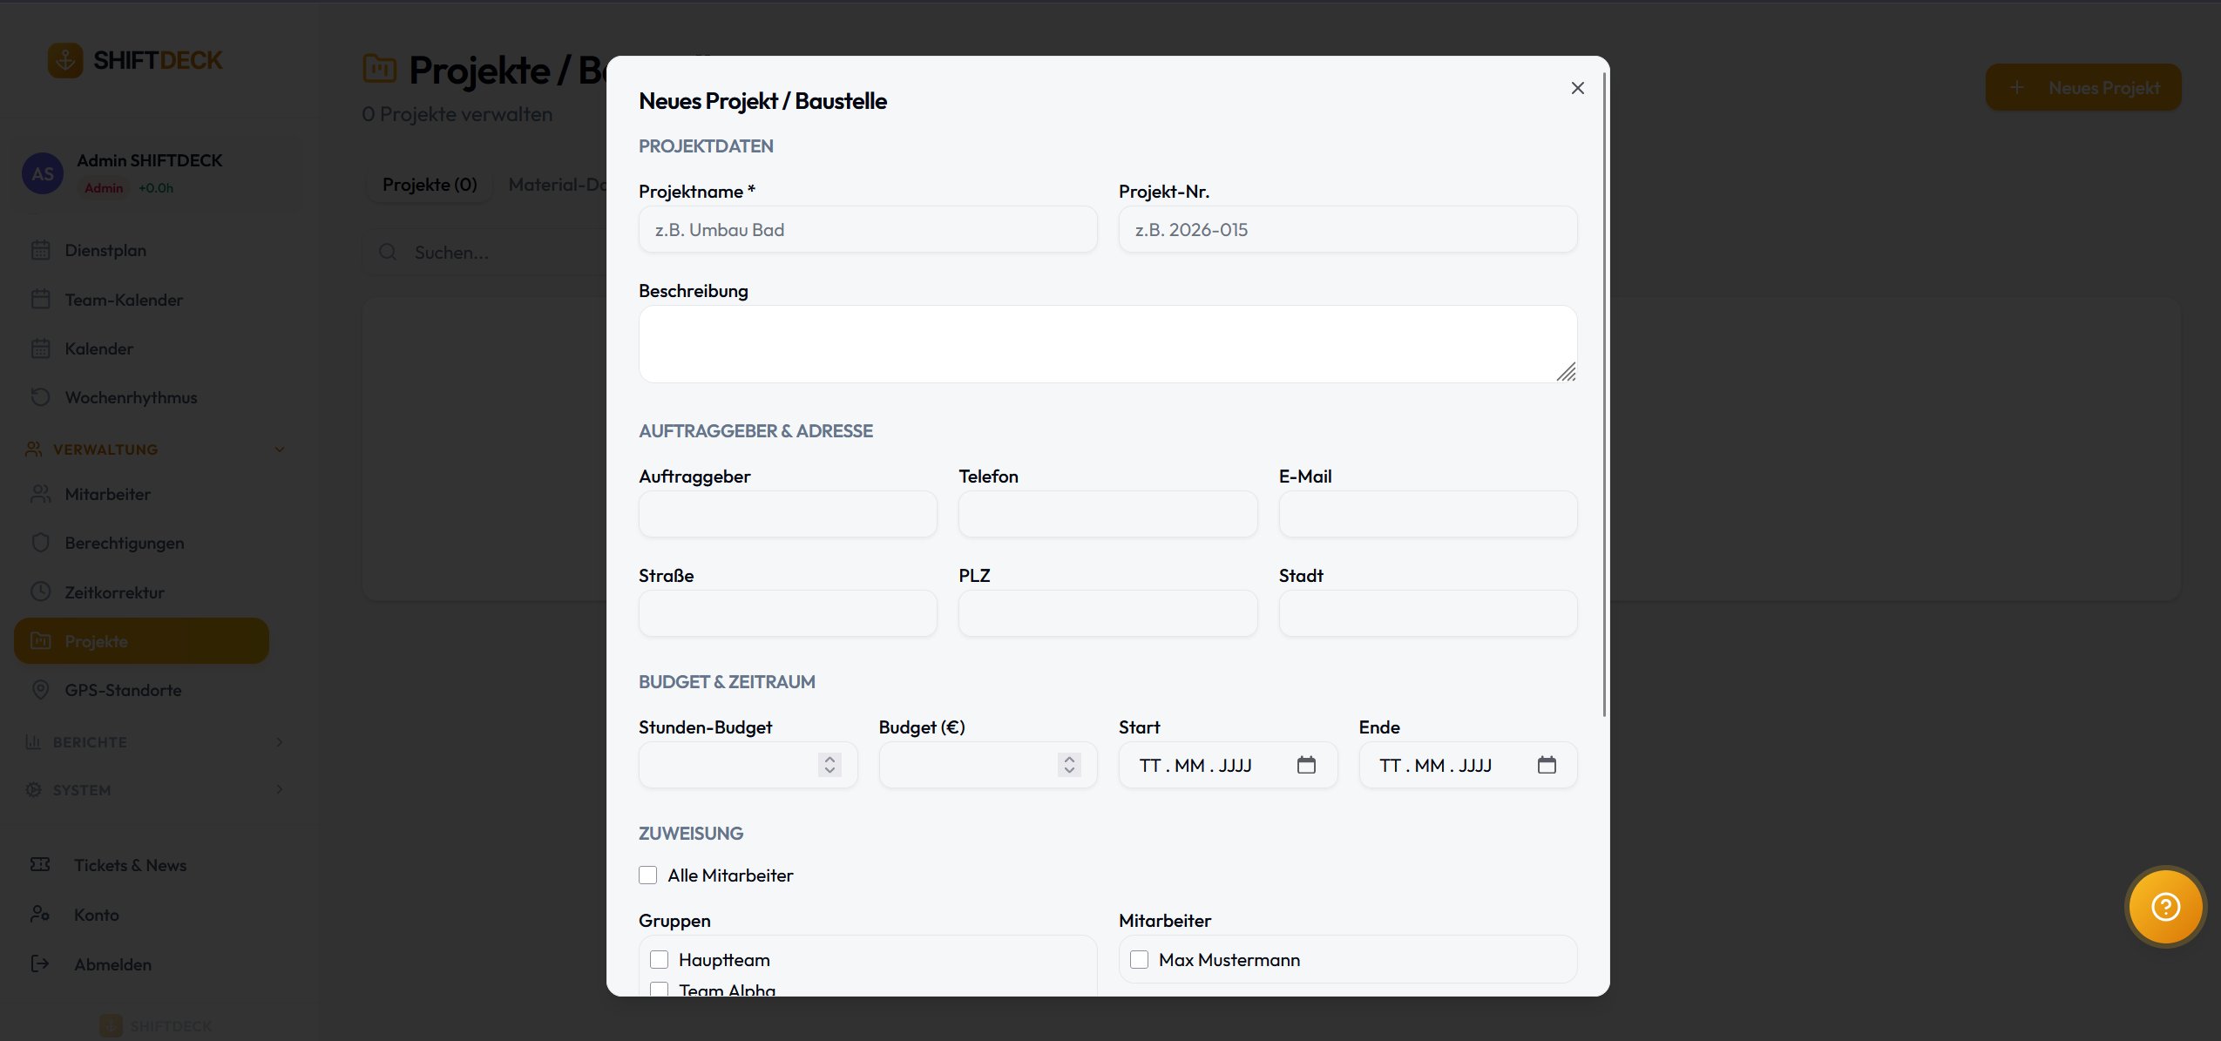Image resolution: width=2221 pixels, height=1041 pixels.
Task: Tick the Hauptteam group checkbox
Action: (660, 960)
